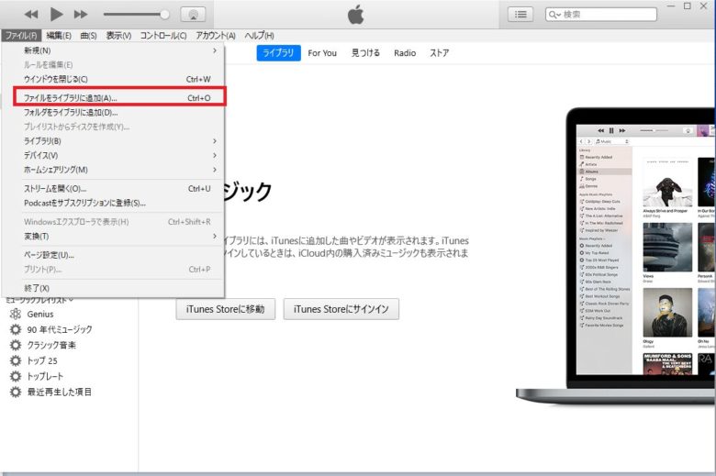Choose ストリームを開く(O)... menu item
The width and height of the screenshot is (716, 476).
click(x=113, y=189)
